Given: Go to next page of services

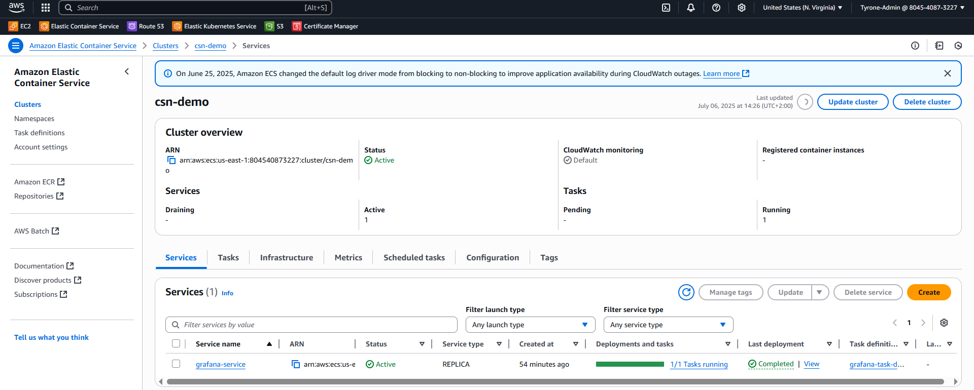Looking at the screenshot, I should click(923, 323).
